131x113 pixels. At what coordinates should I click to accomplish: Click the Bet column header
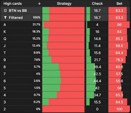coord(119,4)
